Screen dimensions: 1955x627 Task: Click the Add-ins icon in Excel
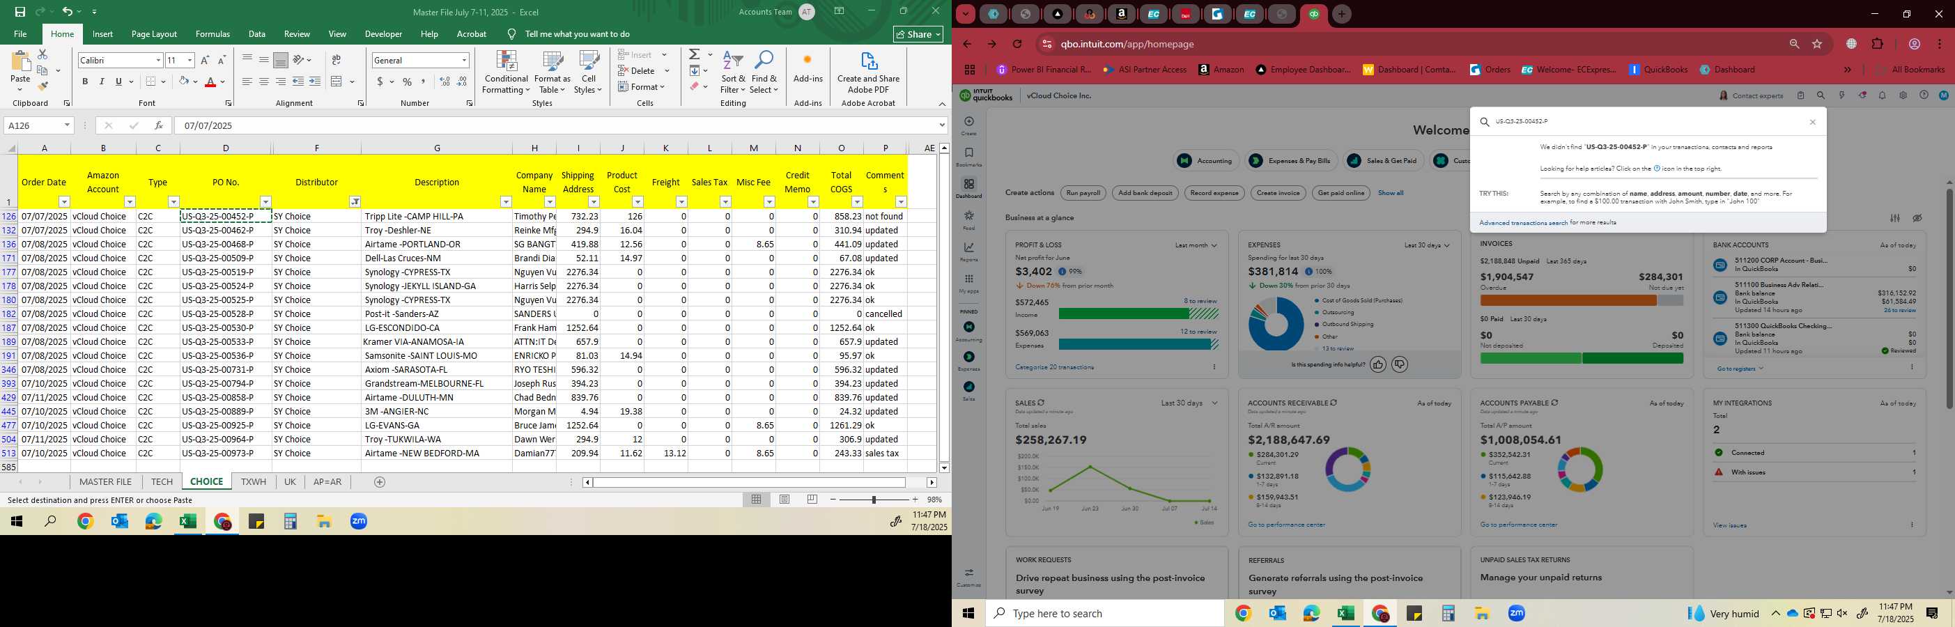[x=807, y=67]
